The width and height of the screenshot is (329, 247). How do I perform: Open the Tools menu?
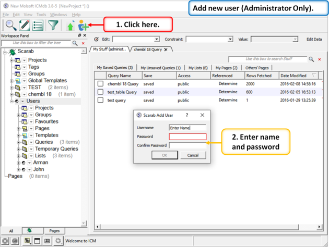point(41,15)
